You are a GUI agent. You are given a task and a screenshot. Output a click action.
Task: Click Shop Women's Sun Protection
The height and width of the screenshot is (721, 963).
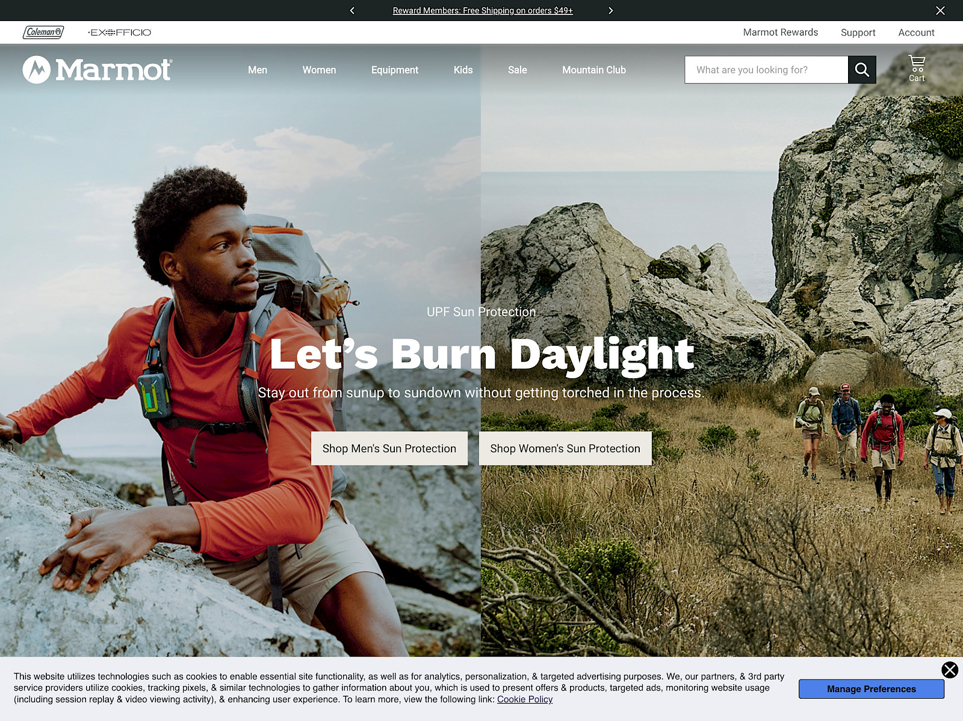pyautogui.click(x=565, y=448)
